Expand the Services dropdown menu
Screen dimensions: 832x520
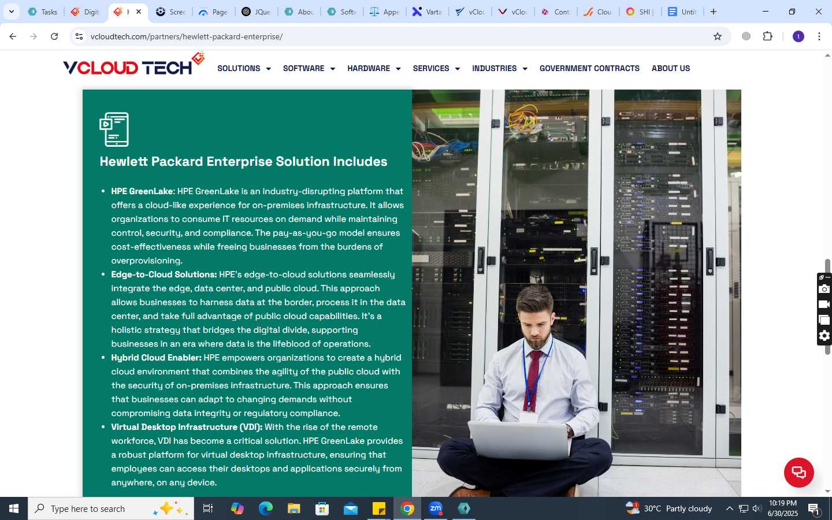pos(436,68)
